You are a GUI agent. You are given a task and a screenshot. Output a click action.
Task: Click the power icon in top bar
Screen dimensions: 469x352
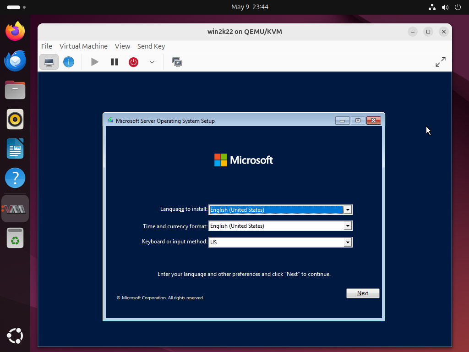point(458,7)
